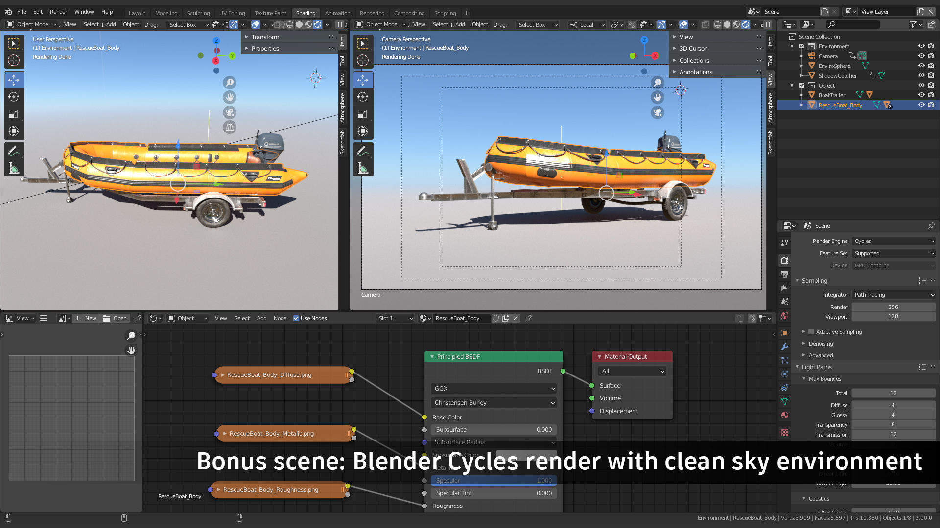The image size is (940, 528).
Task: Click Sketchfab tab in left viewport sidebar
Action: (x=342, y=142)
